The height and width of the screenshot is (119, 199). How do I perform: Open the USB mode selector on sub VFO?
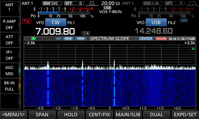(156, 22)
